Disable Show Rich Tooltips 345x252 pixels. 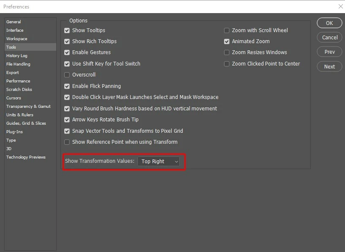click(x=67, y=41)
